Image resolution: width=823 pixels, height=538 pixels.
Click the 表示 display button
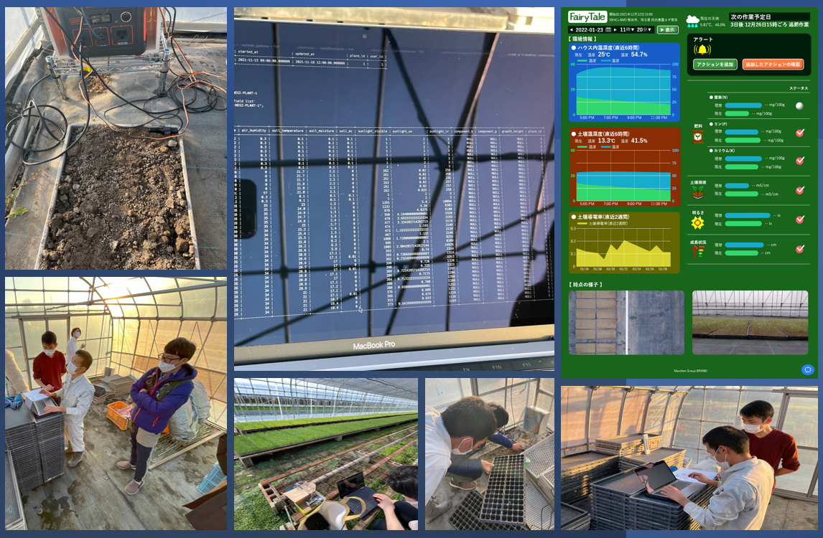click(668, 30)
